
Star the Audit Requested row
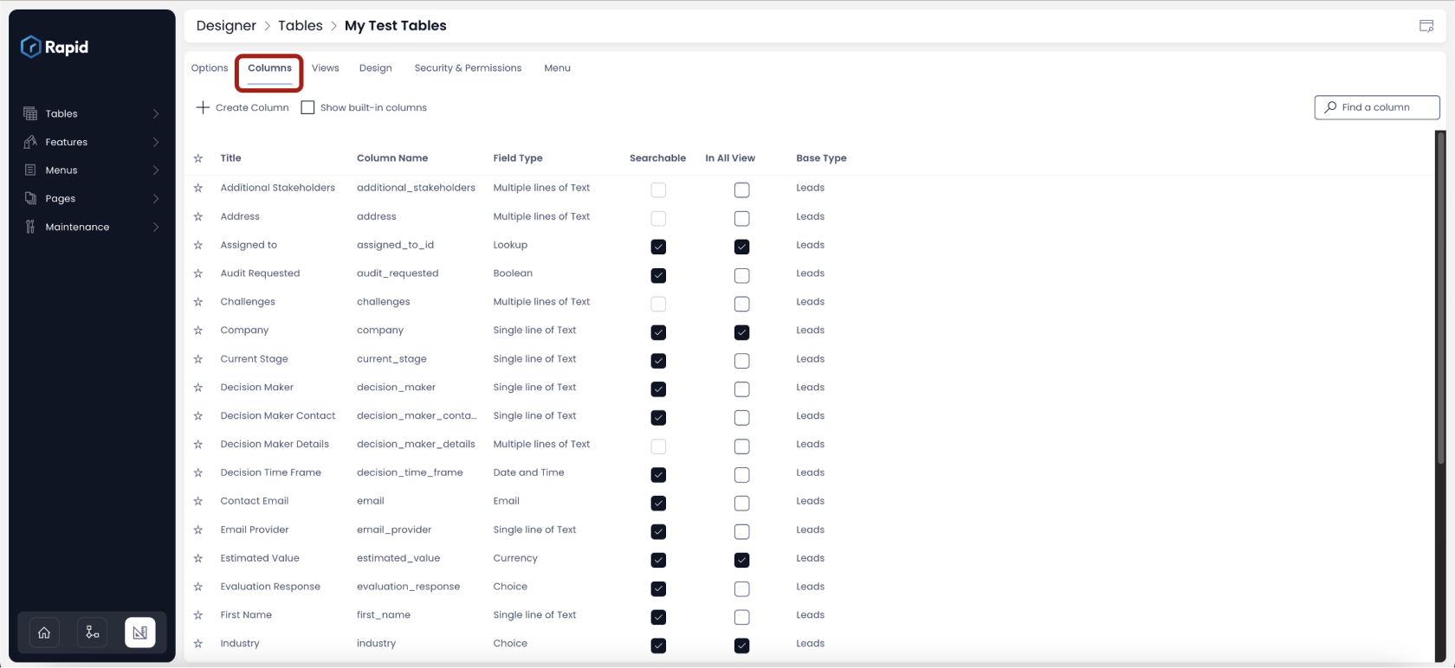point(198,273)
